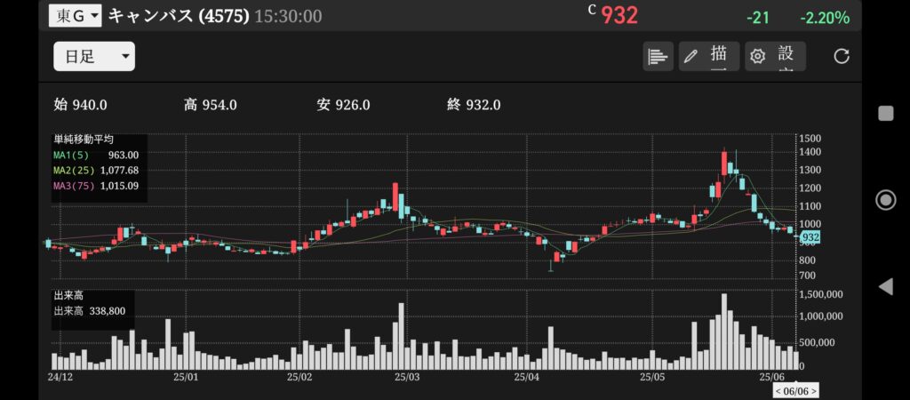The height and width of the screenshot is (400, 910).
Task: Tap the red 932 price in header
Action: (x=619, y=16)
